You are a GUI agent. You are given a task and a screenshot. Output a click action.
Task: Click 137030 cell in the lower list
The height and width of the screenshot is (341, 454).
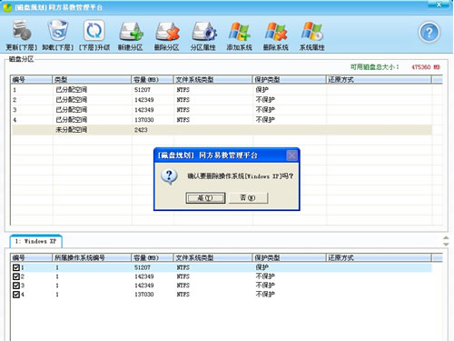click(x=144, y=295)
